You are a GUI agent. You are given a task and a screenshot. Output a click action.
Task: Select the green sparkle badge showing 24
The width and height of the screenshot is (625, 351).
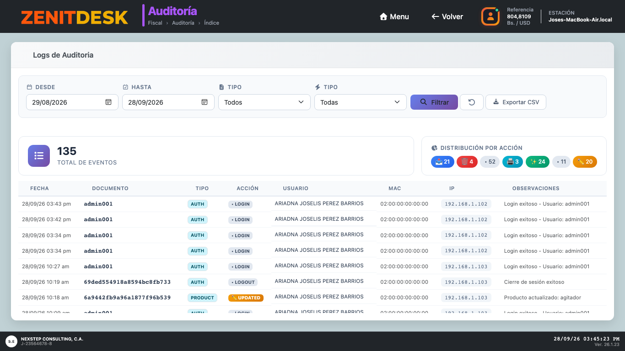pos(538,162)
